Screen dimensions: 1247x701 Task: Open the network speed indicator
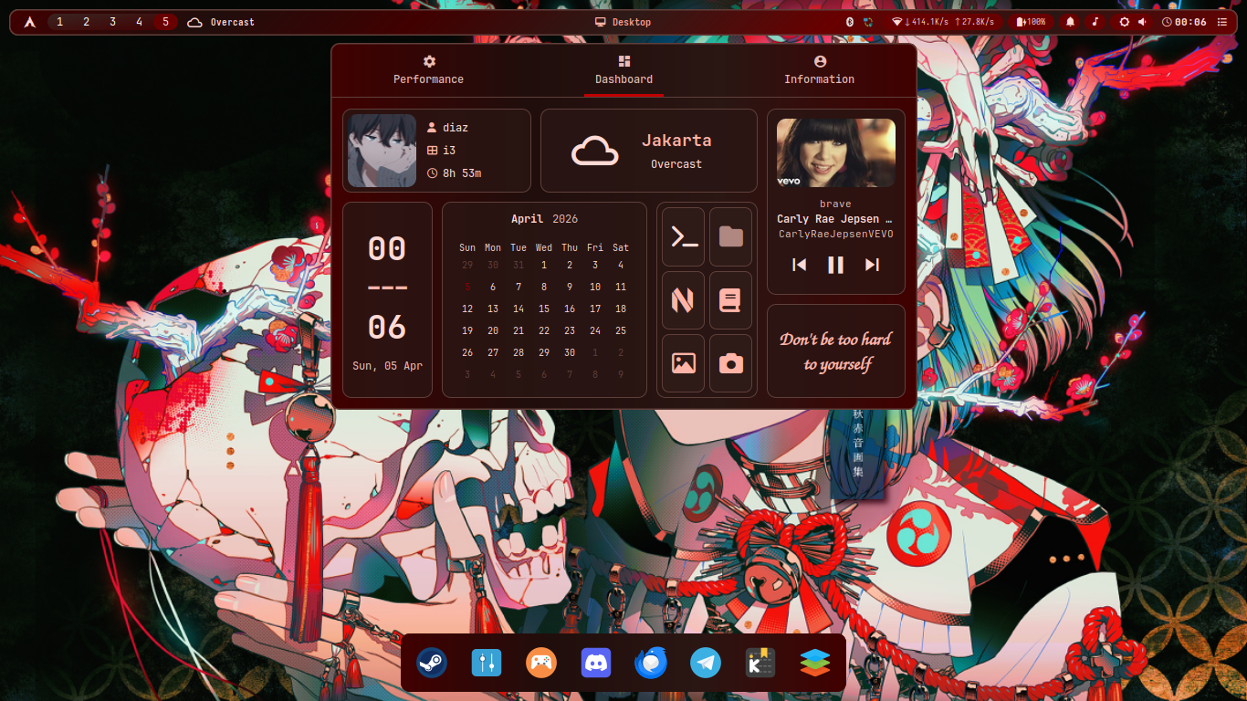(x=944, y=22)
